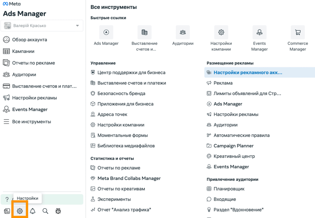Viewport: 315px width, 218px height.
Task: Click the Настройки рекламного аккаунта link
Action: coord(248,72)
